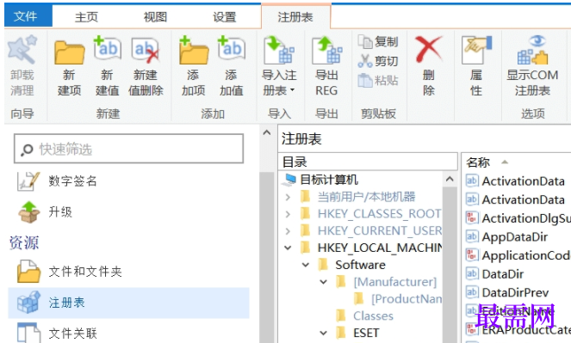Click the 当前用户/本地机器 tree entry
The height and width of the screenshot is (343, 571).
[x=366, y=197]
